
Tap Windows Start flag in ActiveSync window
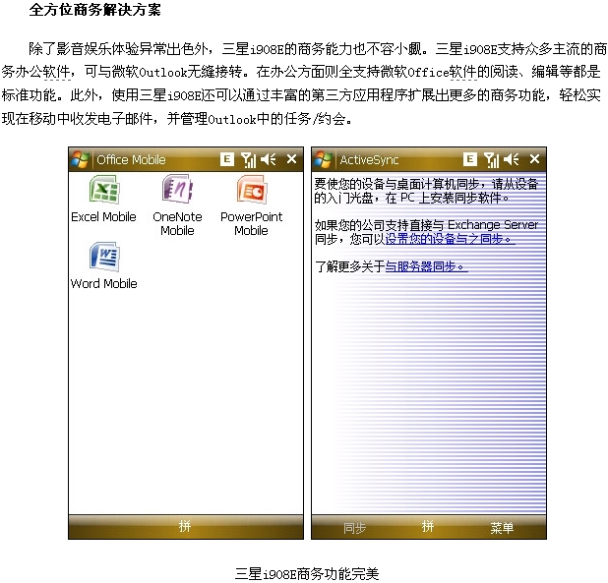pyautogui.click(x=323, y=159)
